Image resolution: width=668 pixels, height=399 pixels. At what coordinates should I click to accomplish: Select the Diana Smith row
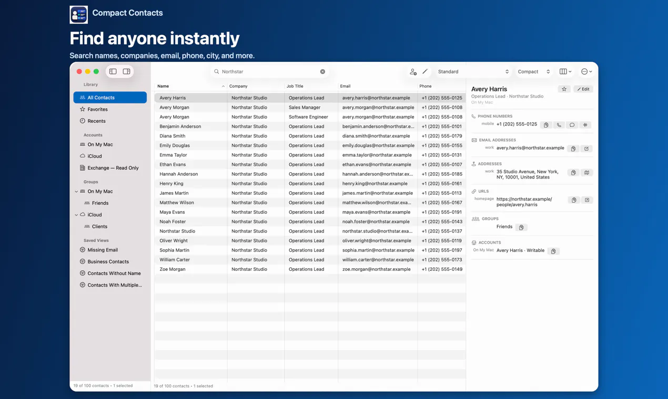310,136
